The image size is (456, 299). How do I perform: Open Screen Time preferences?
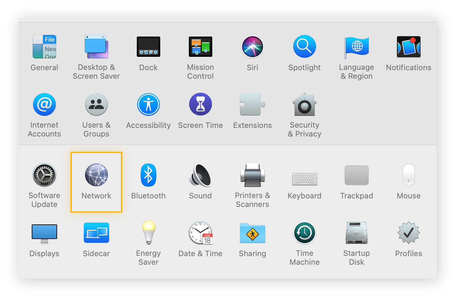pyautogui.click(x=200, y=105)
